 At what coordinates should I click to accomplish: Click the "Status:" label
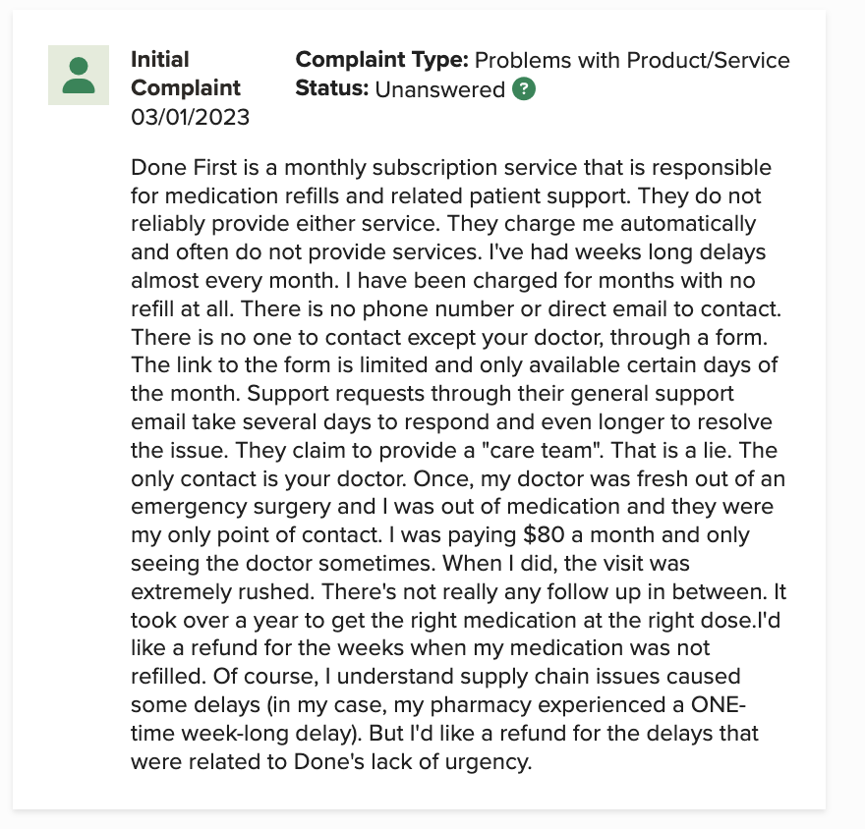click(x=331, y=89)
